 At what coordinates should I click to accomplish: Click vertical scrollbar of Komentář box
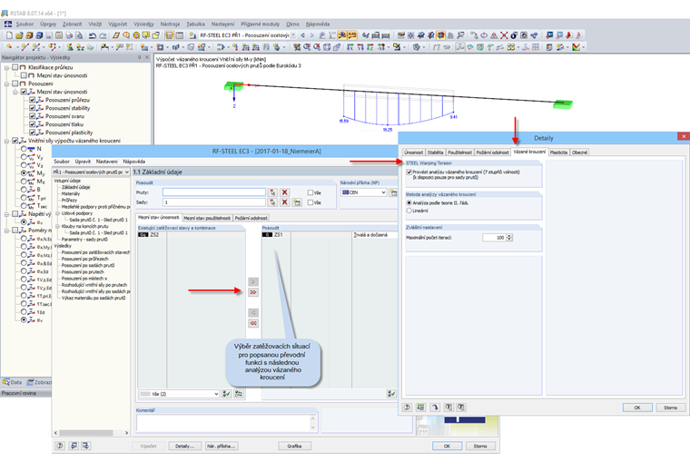coord(313,423)
